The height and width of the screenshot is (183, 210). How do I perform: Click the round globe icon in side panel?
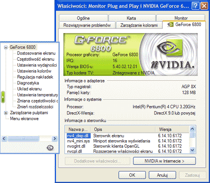coord(50,148)
